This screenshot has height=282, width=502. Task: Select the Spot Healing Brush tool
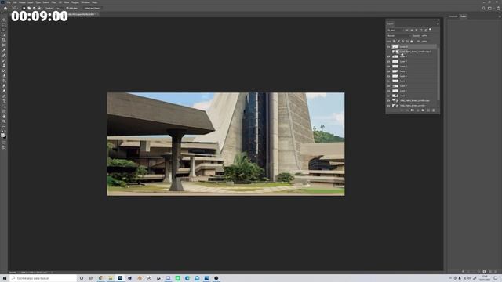point(4,56)
